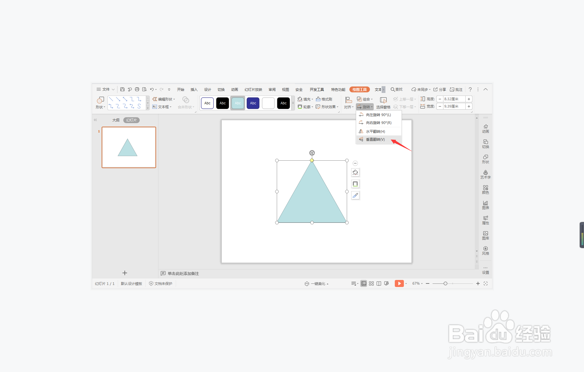Image resolution: width=584 pixels, height=372 pixels.
Task: Expand 组合 group dropdown
Action: (x=365, y=99)
